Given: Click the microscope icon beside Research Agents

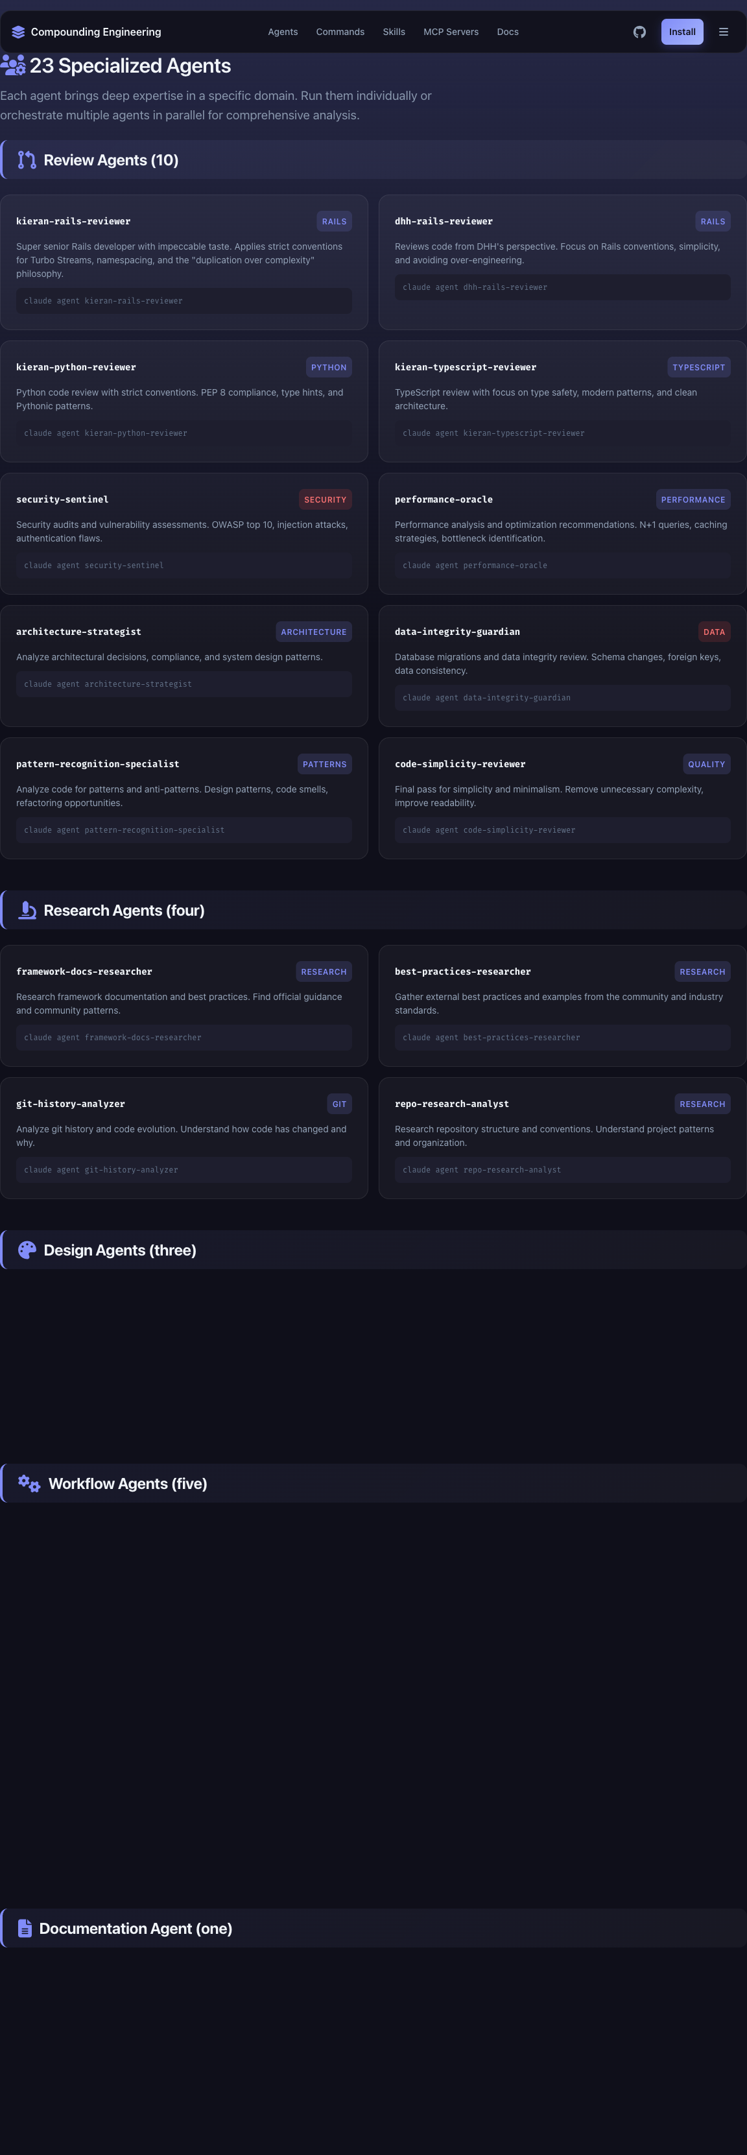Looking at the screenshot, I should 27,911.
